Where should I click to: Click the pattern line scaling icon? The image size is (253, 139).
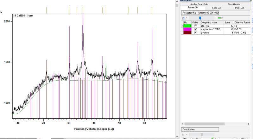point(183,18)
